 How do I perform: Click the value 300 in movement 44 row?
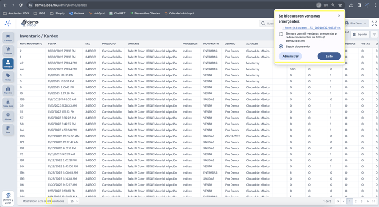click(x=293, y=69)
